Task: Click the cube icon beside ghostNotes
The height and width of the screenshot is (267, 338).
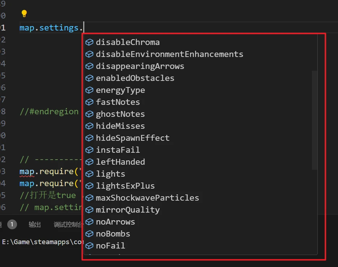Action: [89, 114]
